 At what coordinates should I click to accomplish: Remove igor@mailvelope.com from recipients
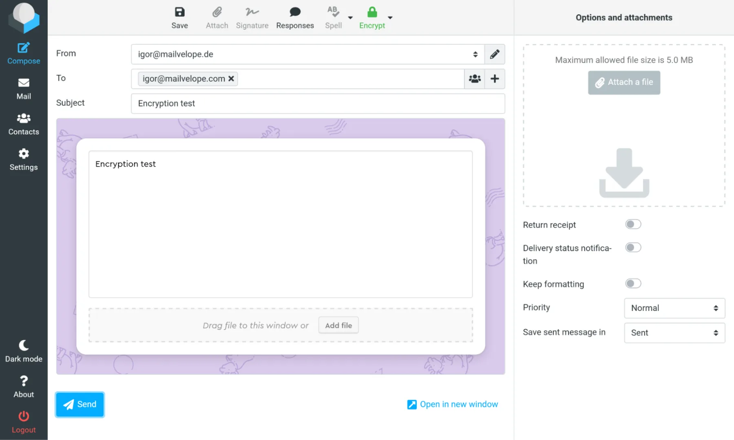231,79
